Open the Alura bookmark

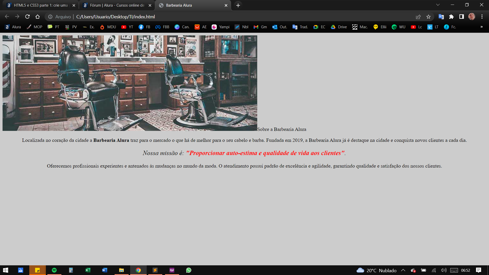tap(13, 27)
